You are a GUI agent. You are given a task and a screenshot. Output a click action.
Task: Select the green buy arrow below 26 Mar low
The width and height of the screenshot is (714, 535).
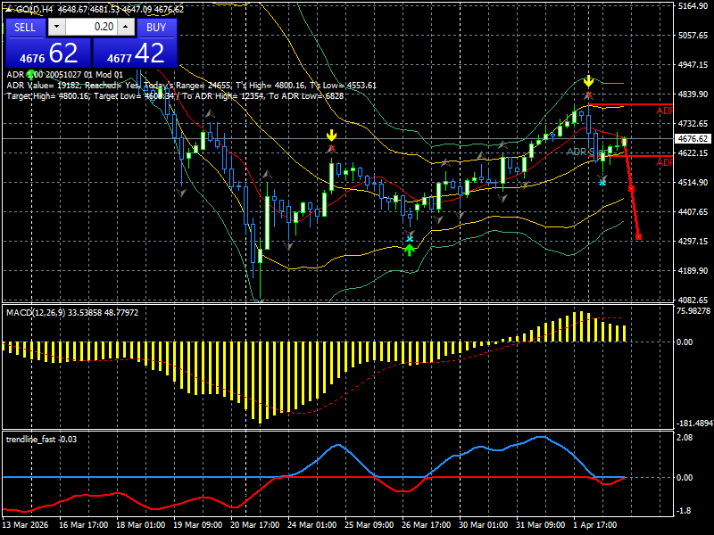click(x=410, y=250)
